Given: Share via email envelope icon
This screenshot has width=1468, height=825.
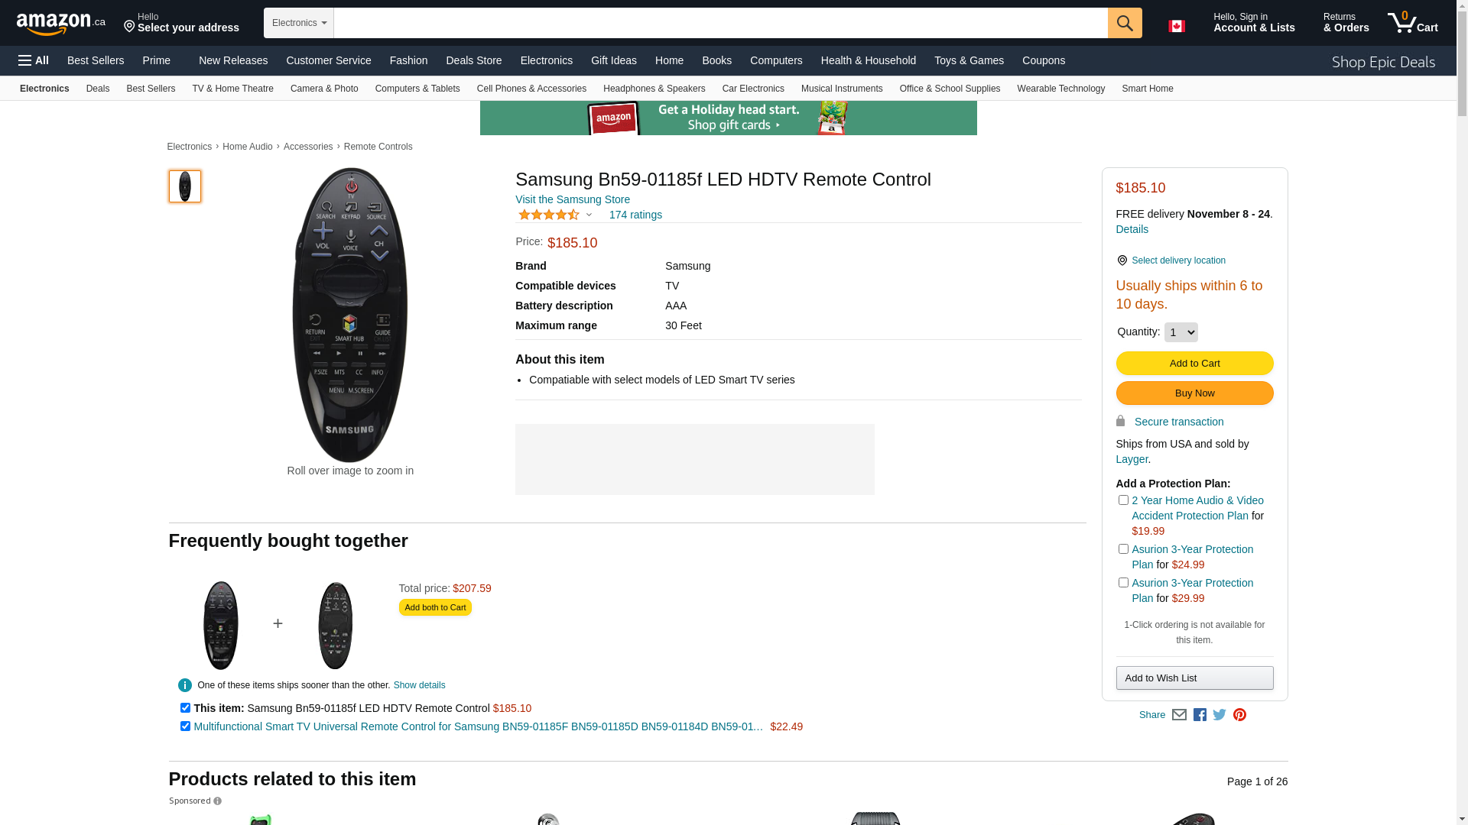Looking at the screenshot, I should point(1179,715).
